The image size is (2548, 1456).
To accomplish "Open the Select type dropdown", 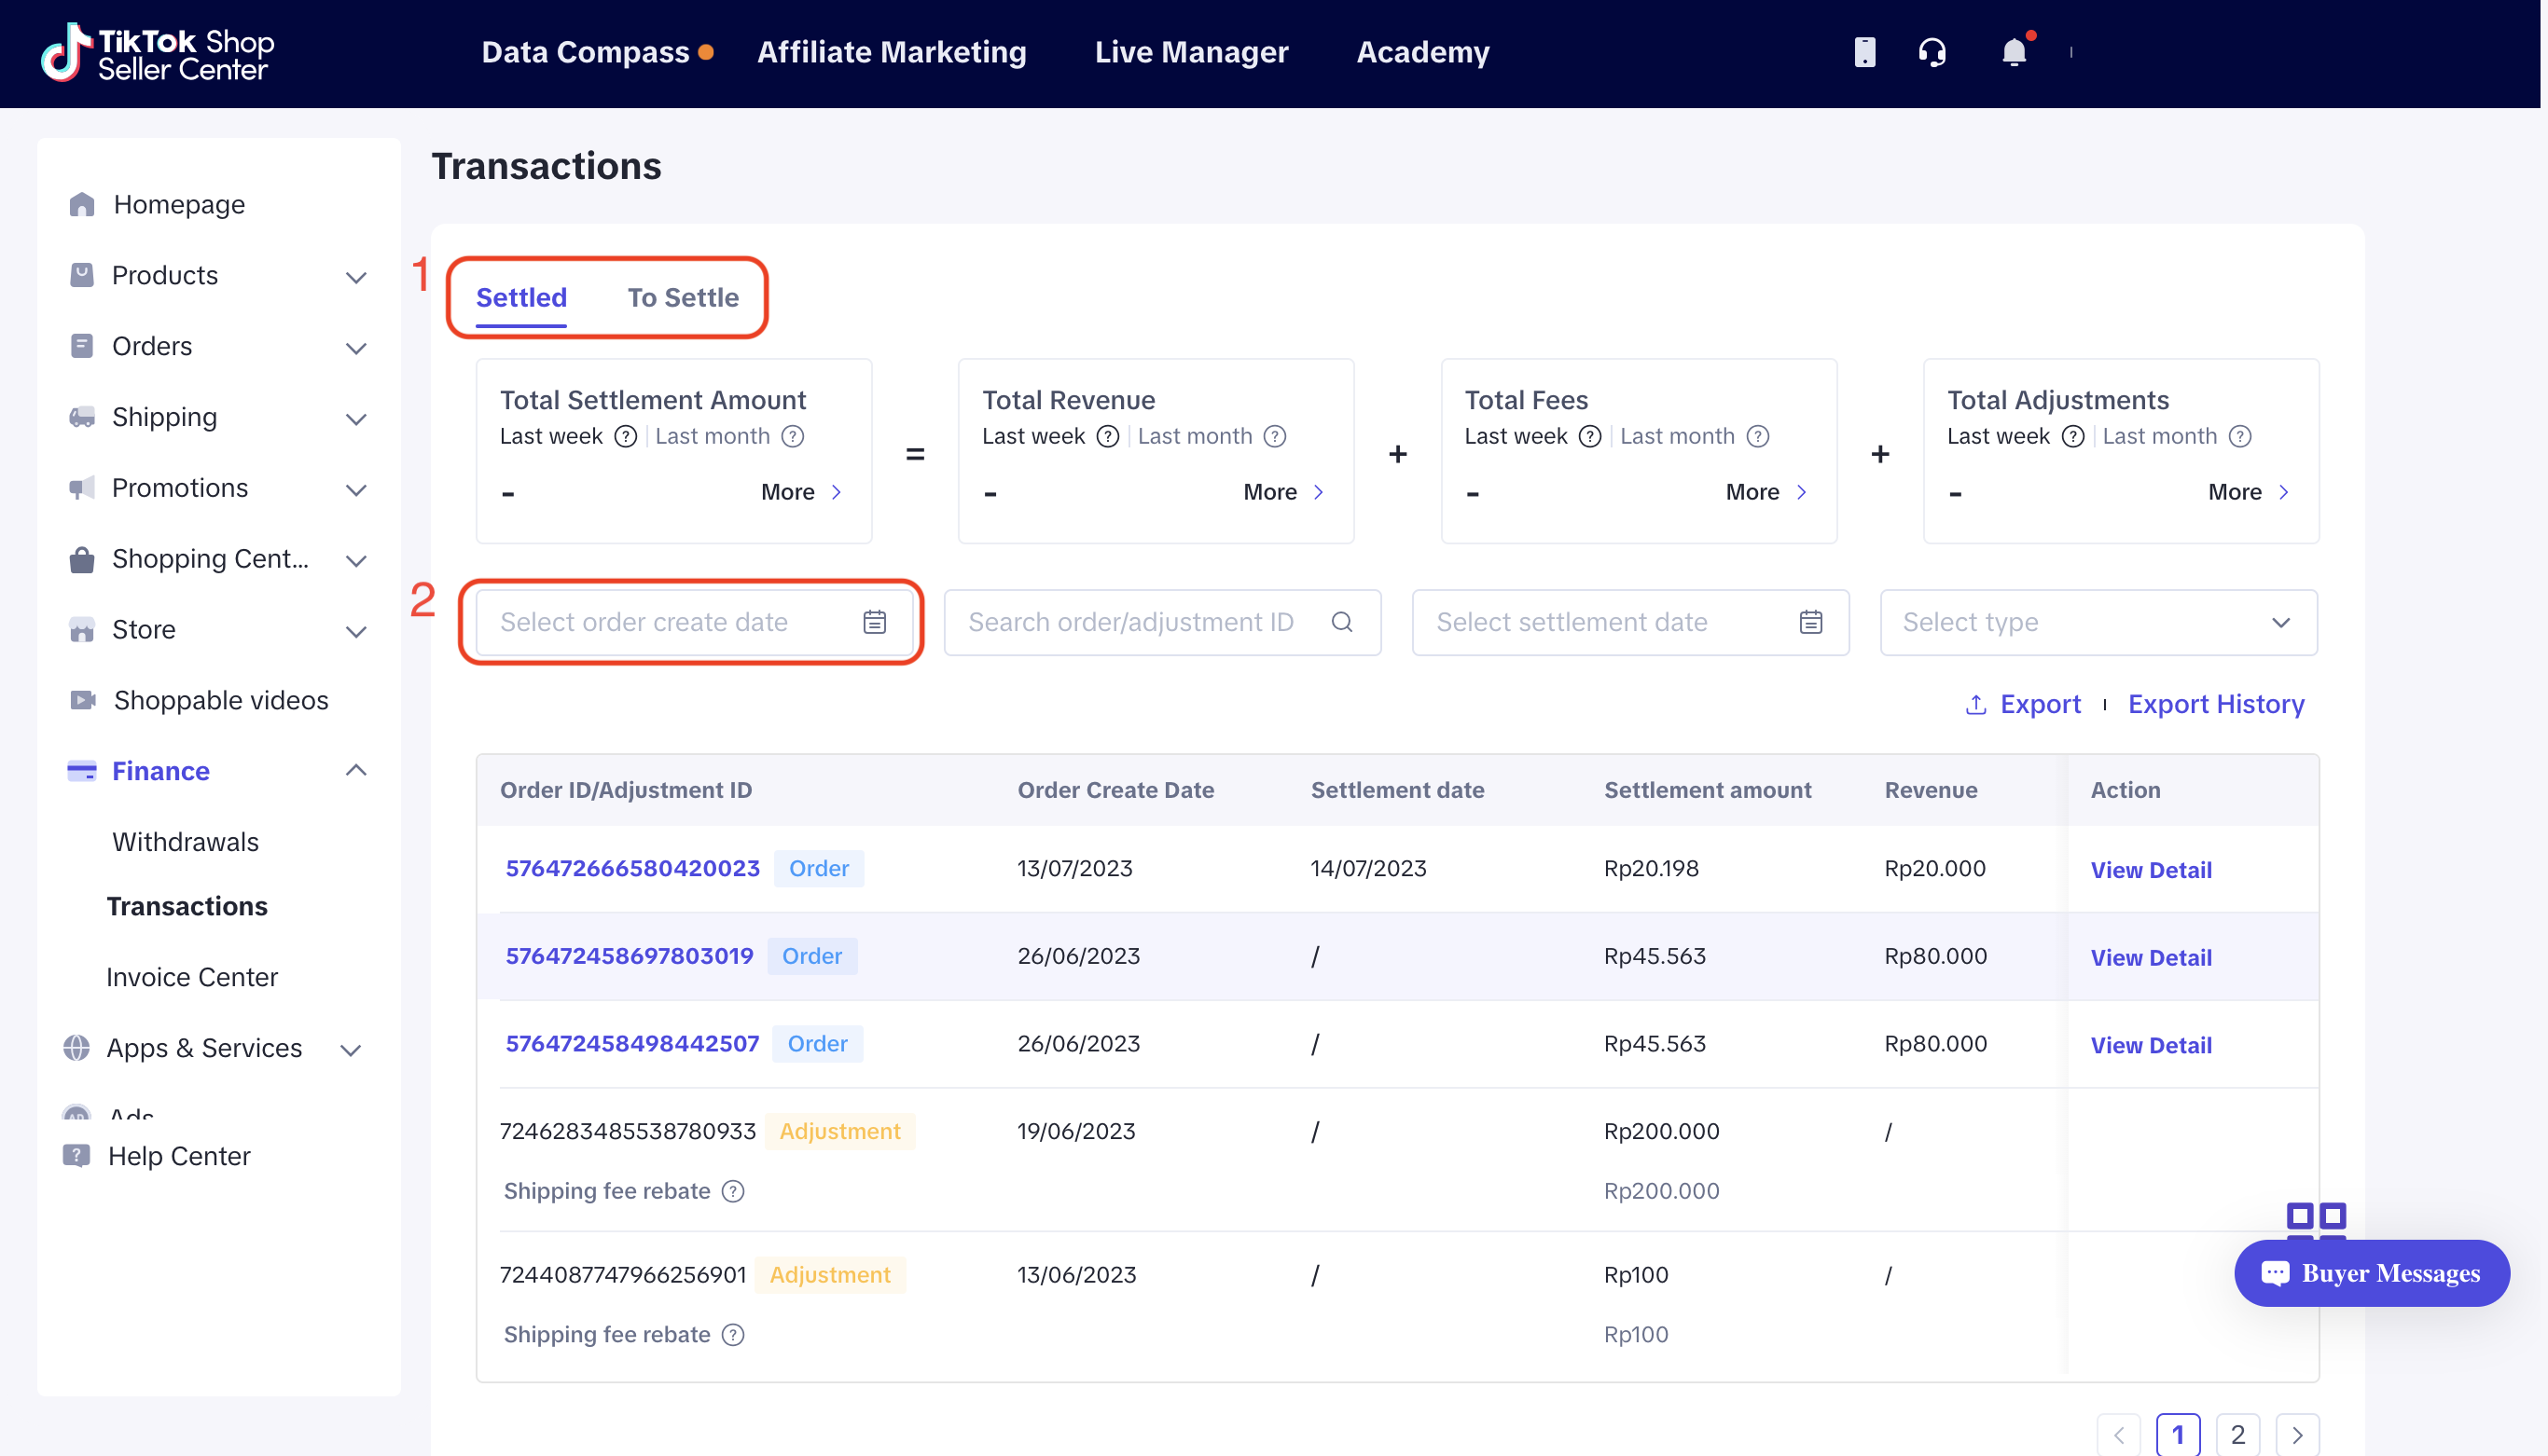I will click(2098, 622).
